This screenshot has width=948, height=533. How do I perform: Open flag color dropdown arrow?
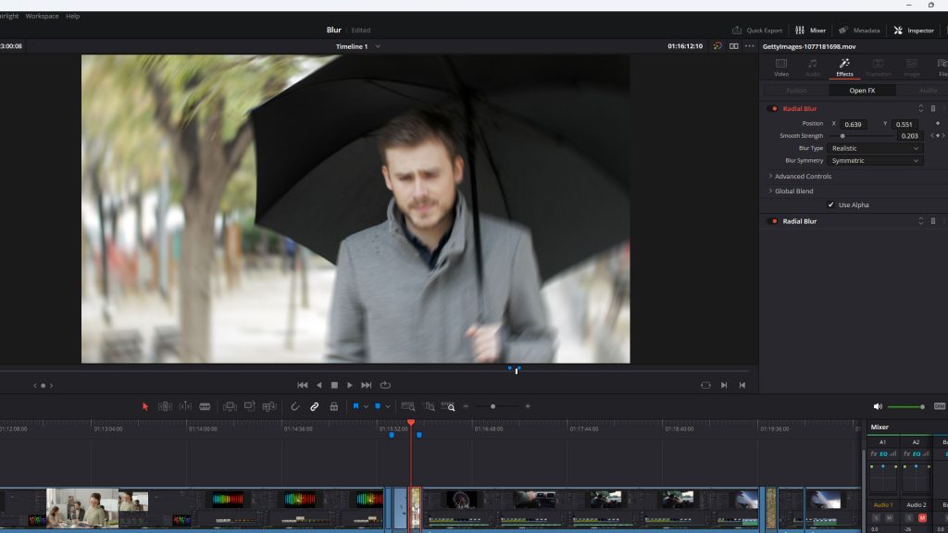[366, 407]
